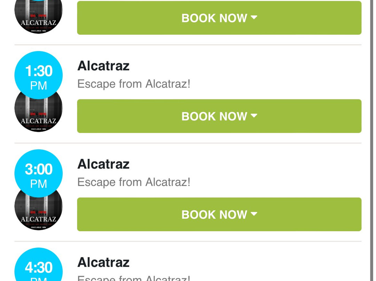Click the partially visible blue badge at top
This screenshot has width=376, height=281.
point(39,0)
